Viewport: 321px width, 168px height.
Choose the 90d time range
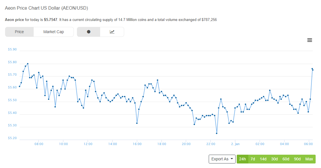point(297,159)
